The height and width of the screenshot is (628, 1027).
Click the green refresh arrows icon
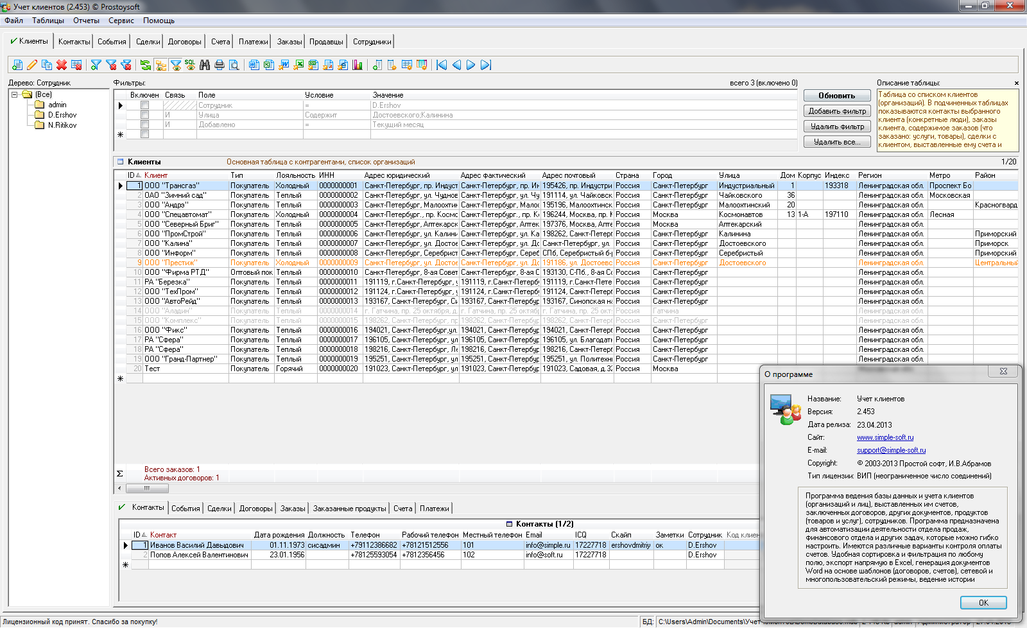tap(146, 65)
